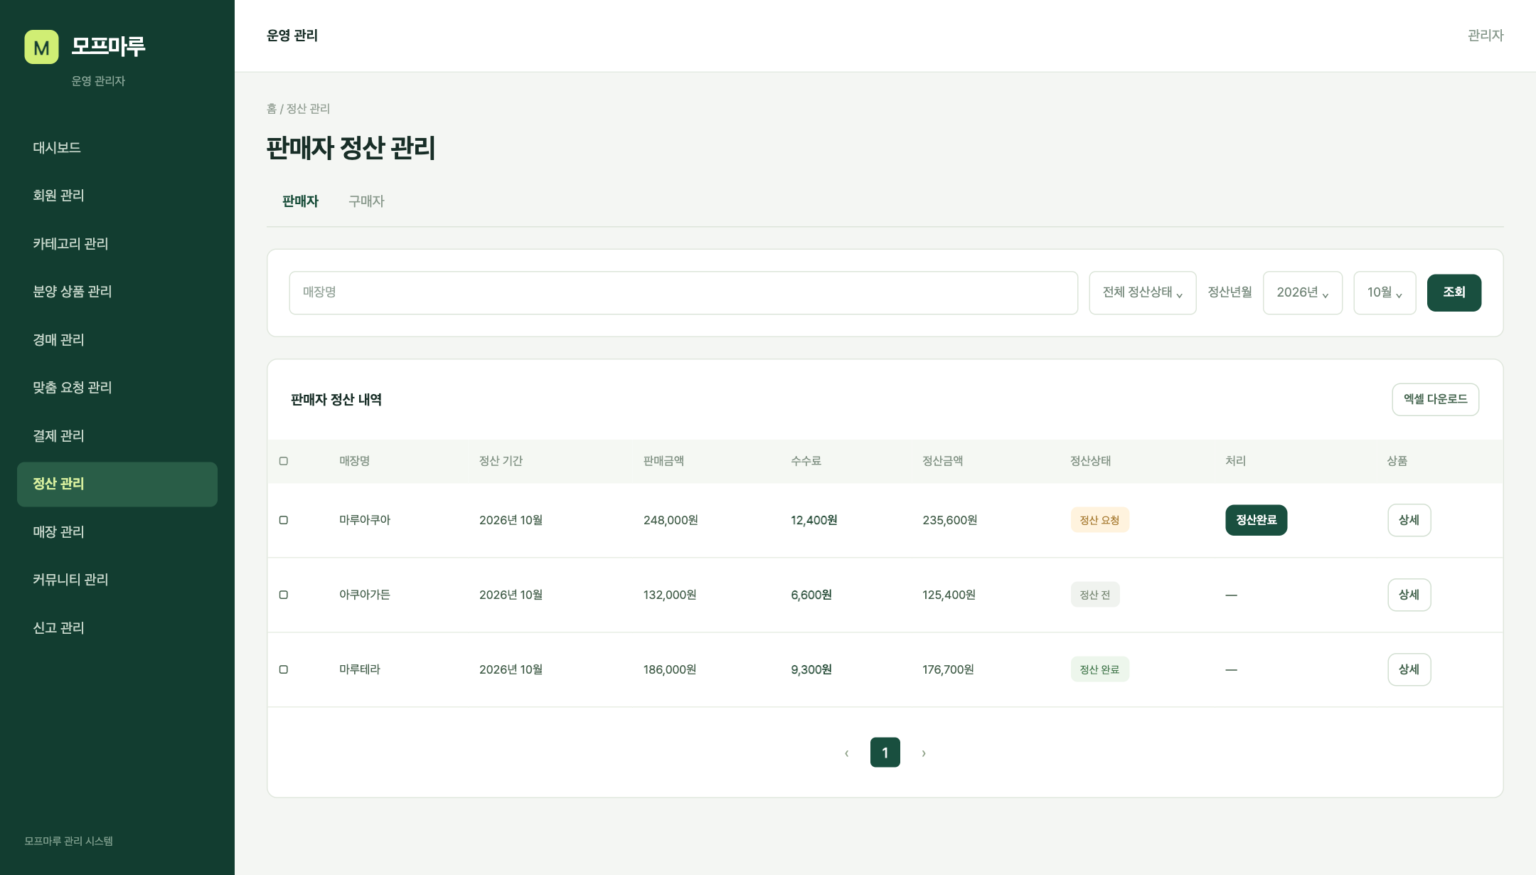This screenshot has height=875, width=1536.
Task: Check the 마루아쿠아 row checkbox
Action: pos(284,520)
